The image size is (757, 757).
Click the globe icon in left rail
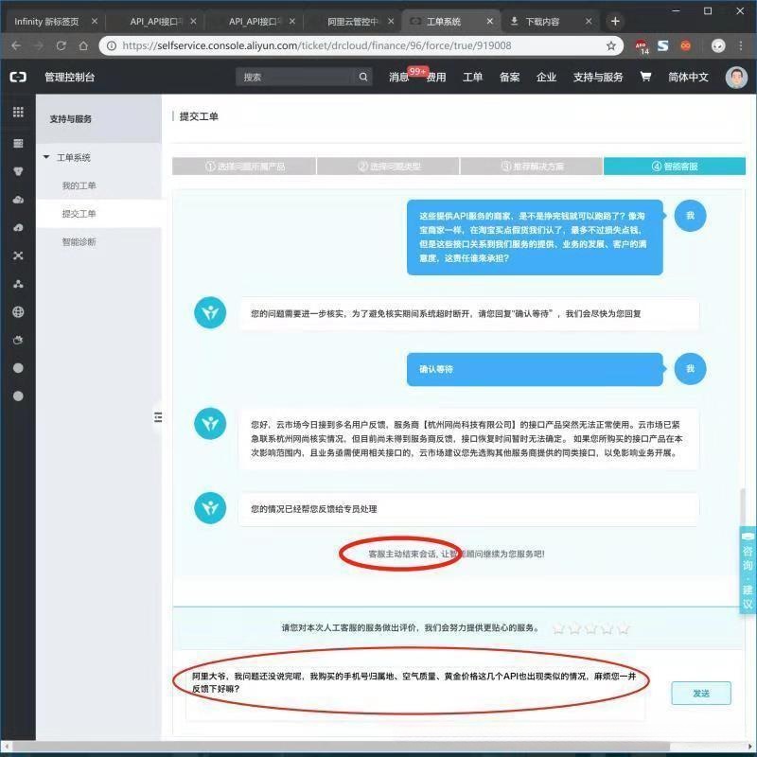click(x=18, y=312)
